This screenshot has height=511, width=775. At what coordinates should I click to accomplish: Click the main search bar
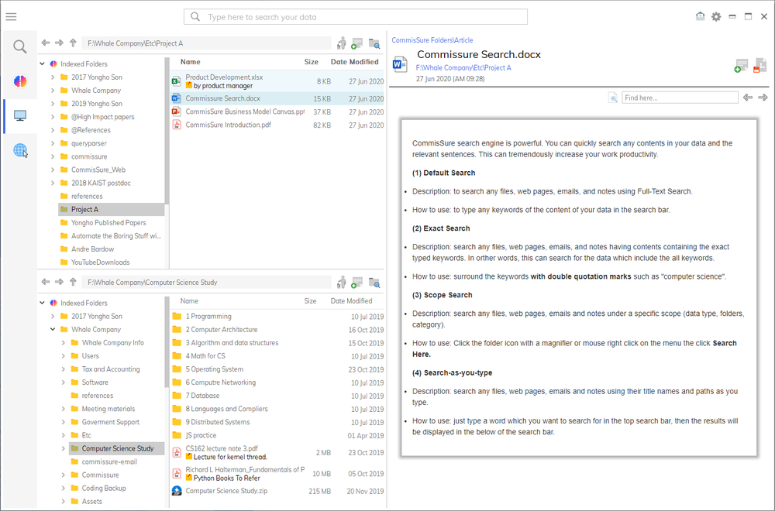[x=356, y=17]
